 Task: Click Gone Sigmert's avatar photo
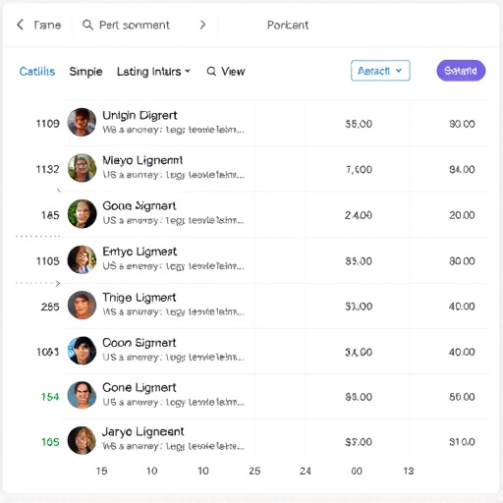coord(82,214)
